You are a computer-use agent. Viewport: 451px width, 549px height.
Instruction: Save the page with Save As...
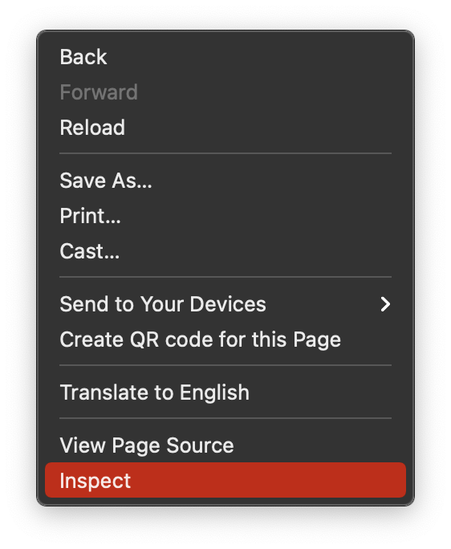(225, 181)
